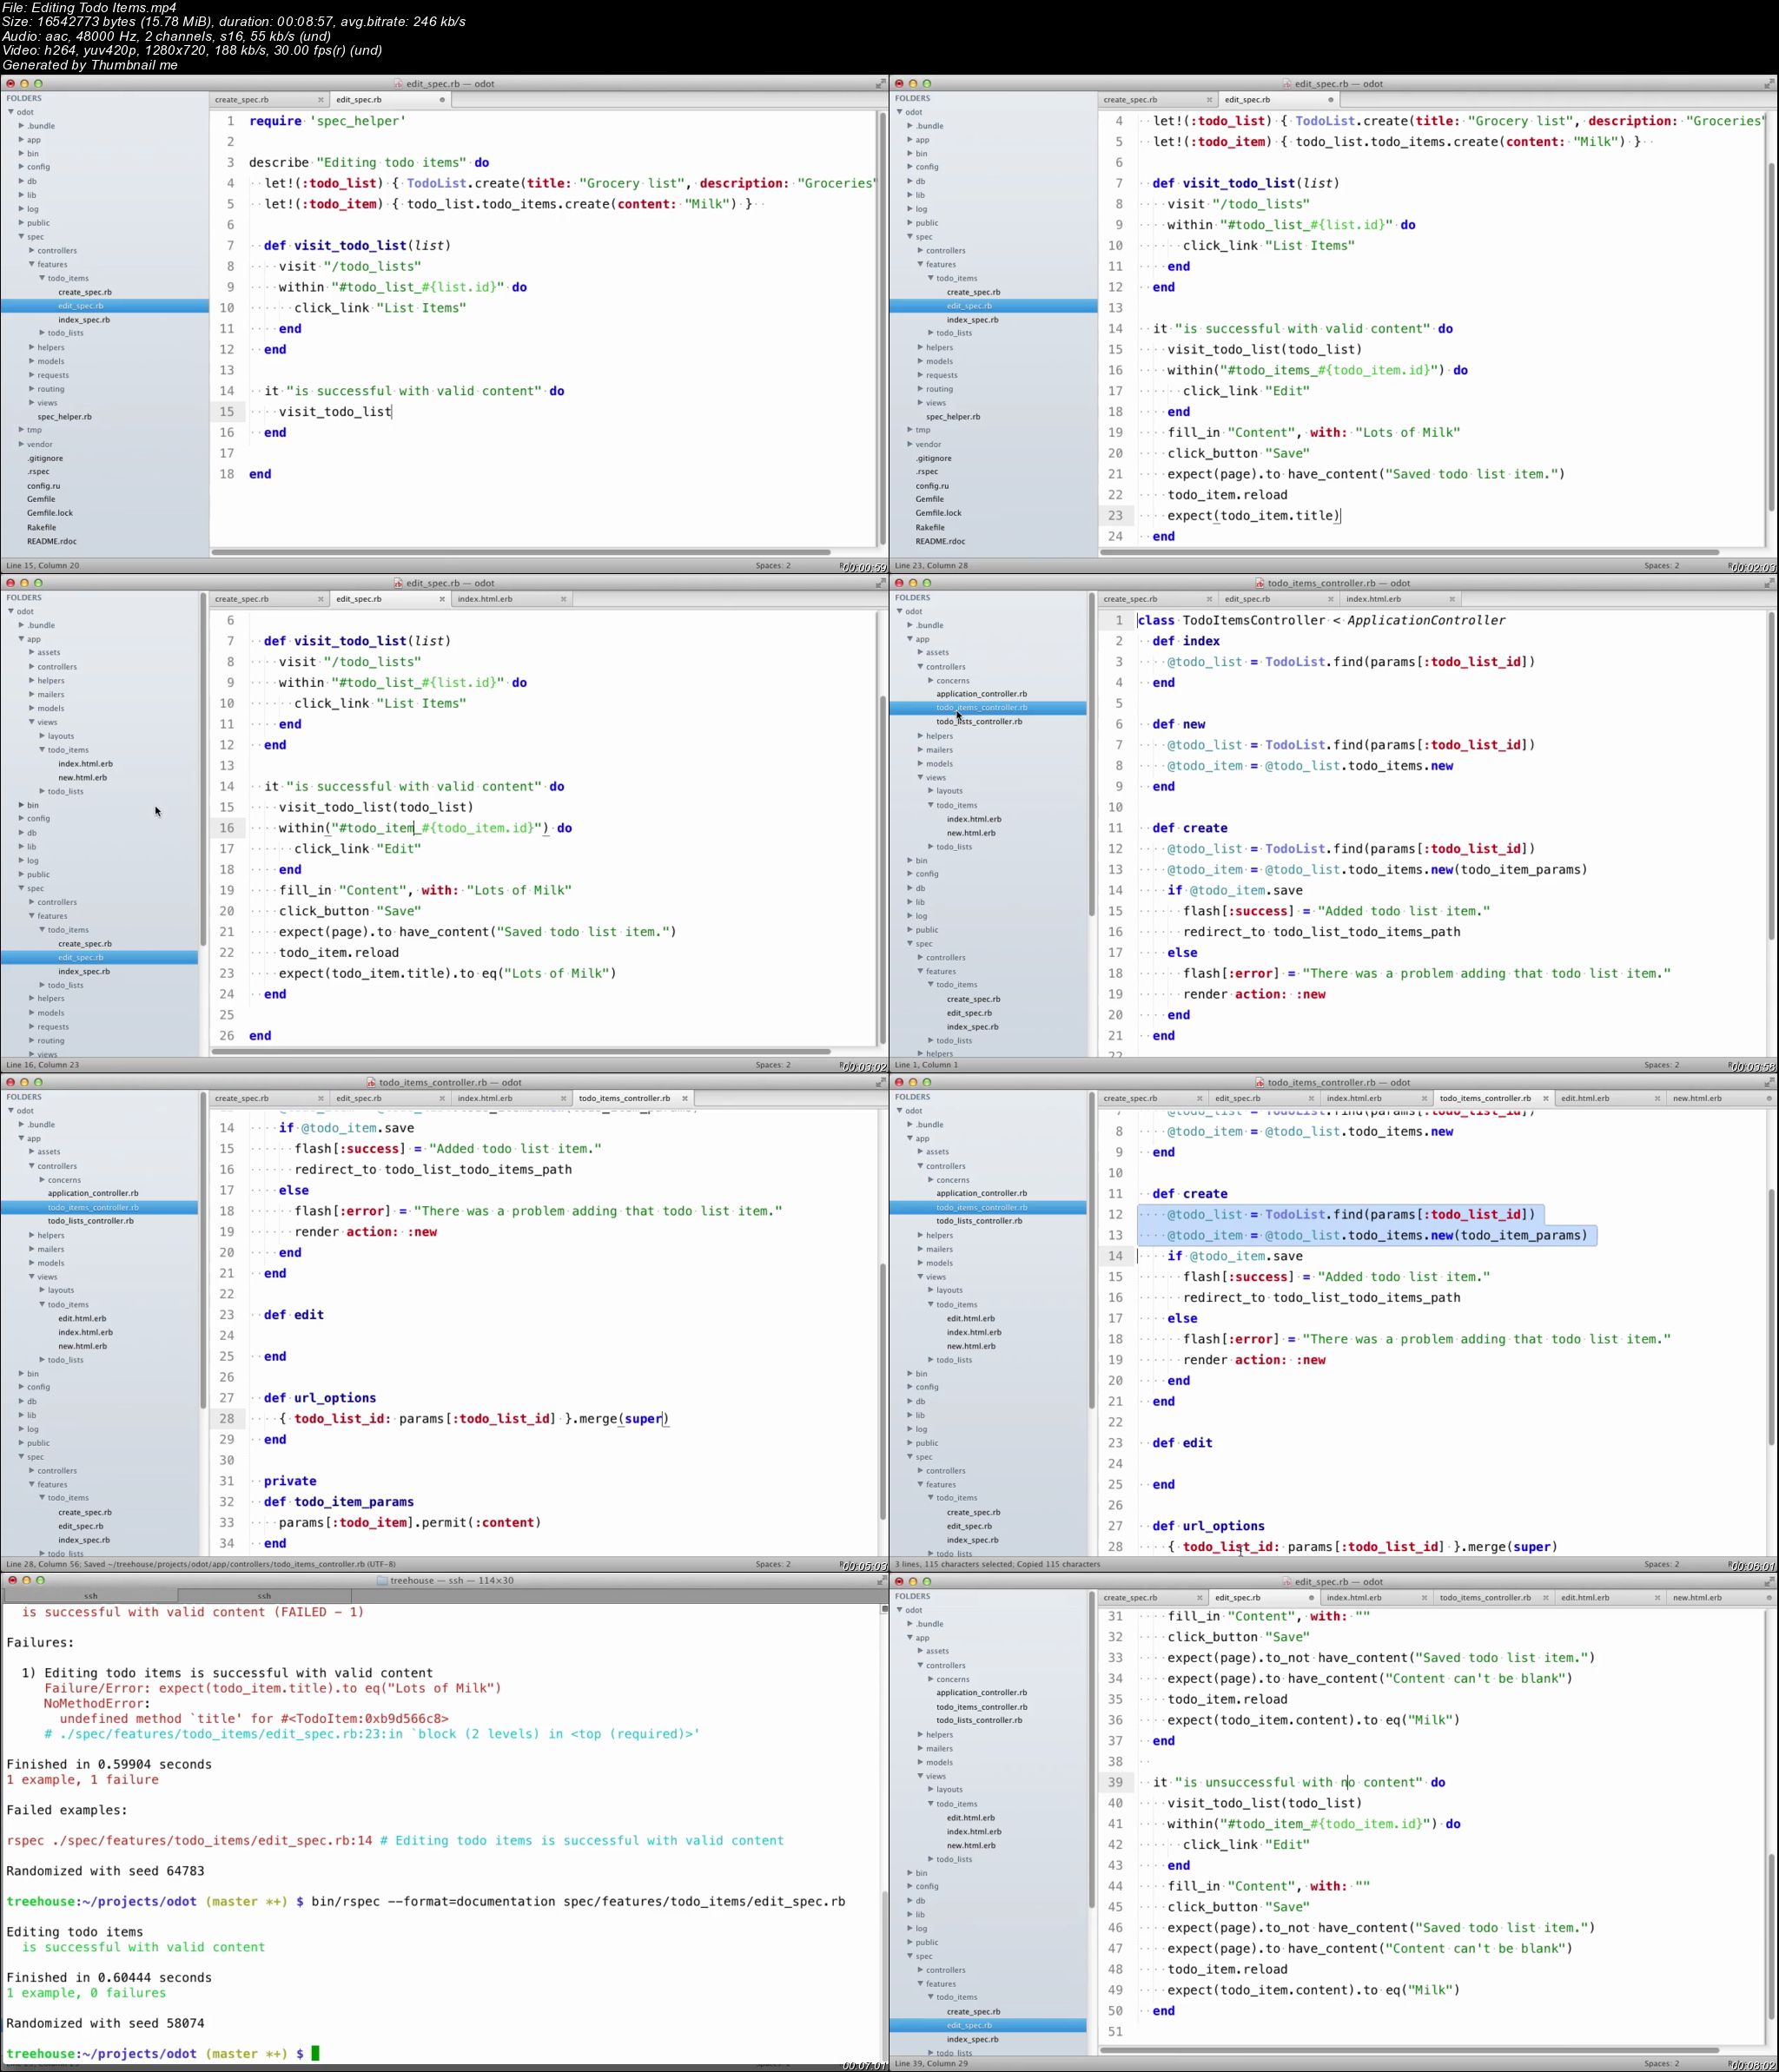This screenshot has height=2072, width=1779.
Task: Open todo_lists_controller.rb in the 00:05:03 sidebar
Action: pos(90,1221)
